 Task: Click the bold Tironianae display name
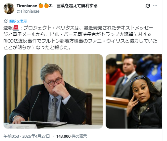tap(27, 6)
